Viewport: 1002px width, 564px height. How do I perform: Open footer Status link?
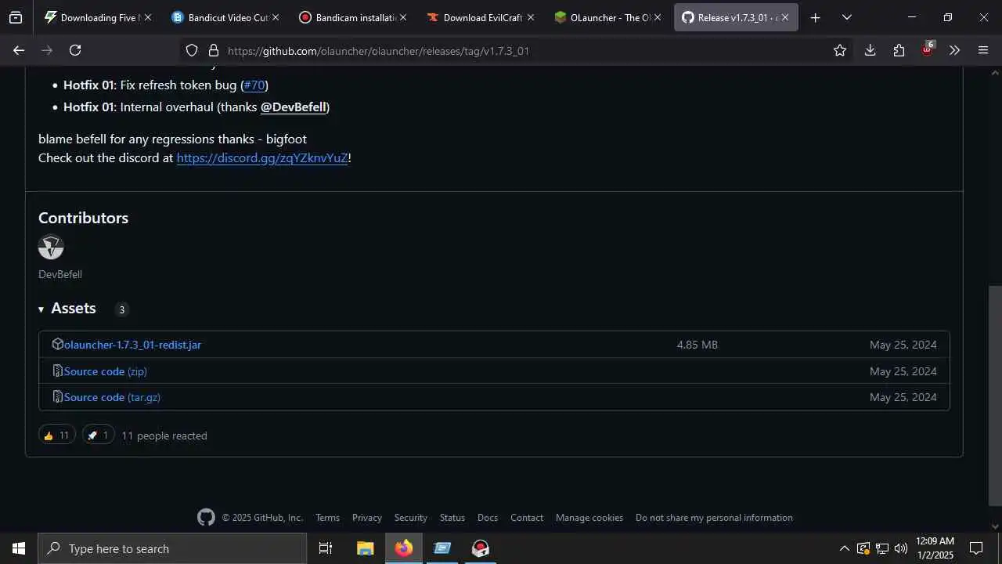pos(452,518)
